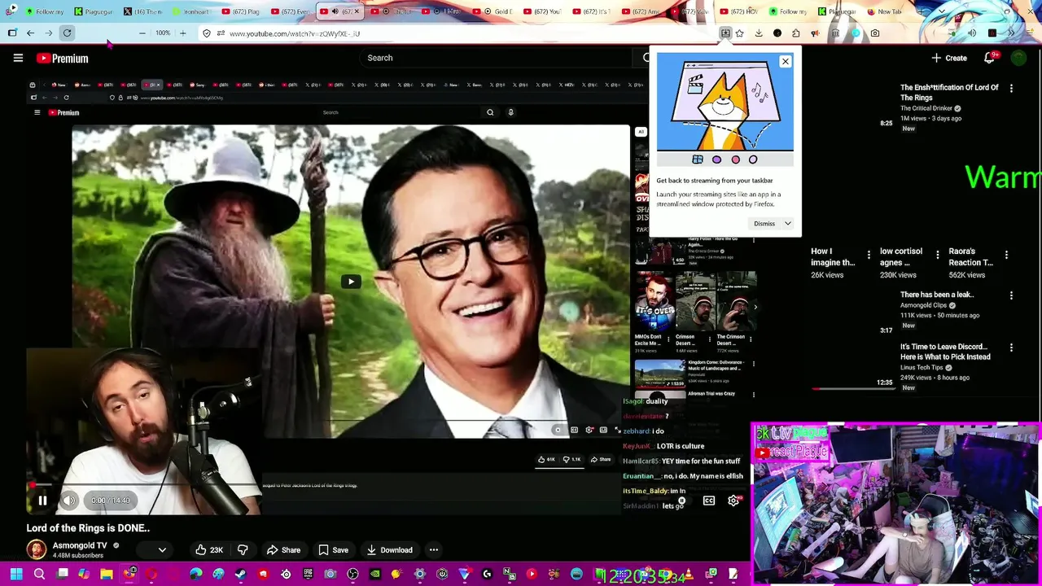Screen dimensions: 1042x586
Task: Open options for Ensh*ttification Of Lord video
Action: pyautogui.click(x=1011, y=88)
